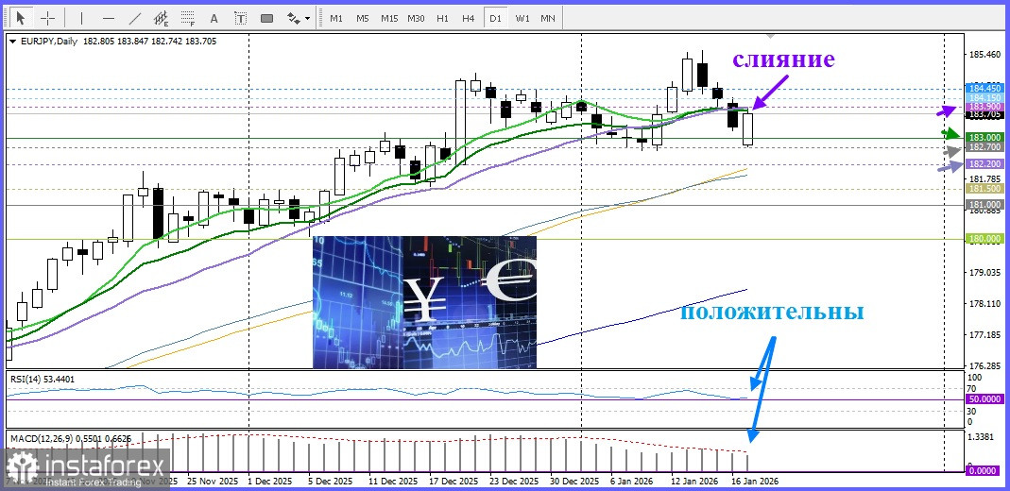Image resolution: width=1010 pixels, height=491 pixels.
Task: Click the 1 Dec 2025 date label
Action: point(272,482)
